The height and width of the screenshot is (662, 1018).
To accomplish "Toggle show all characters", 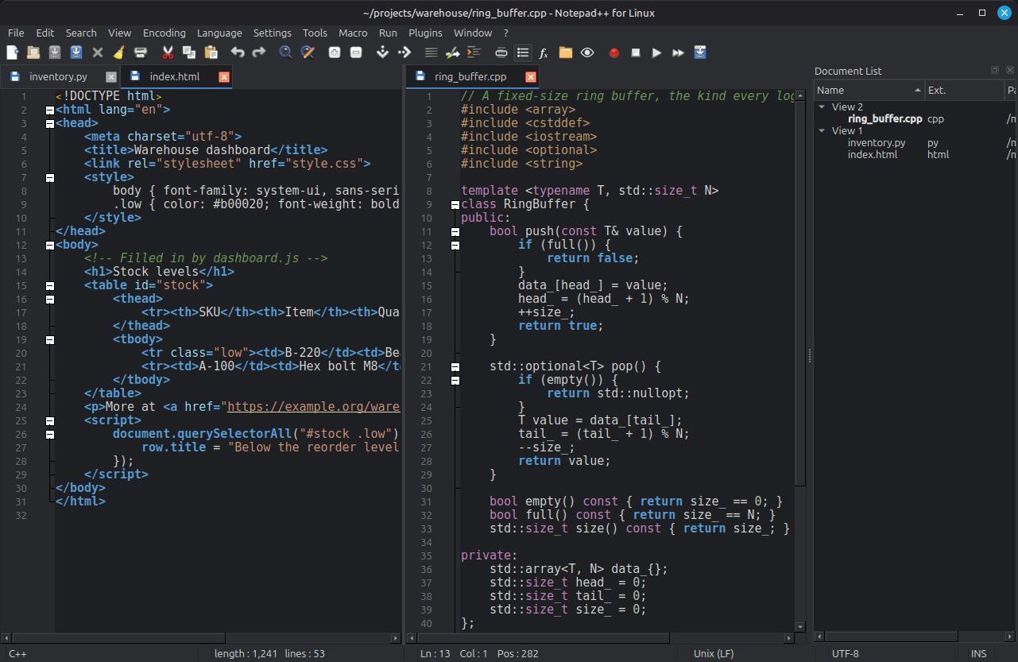I will 453,52.
